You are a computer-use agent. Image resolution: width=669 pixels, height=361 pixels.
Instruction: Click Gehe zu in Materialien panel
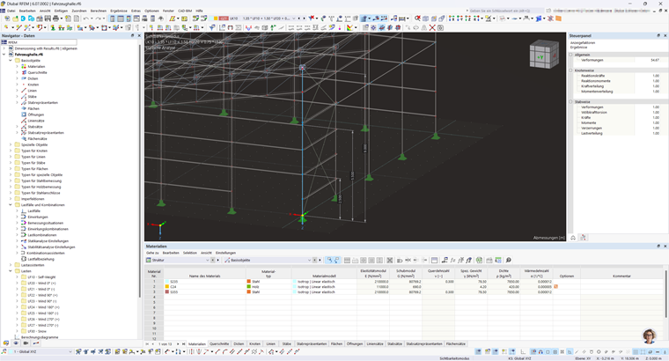[152, 253]
